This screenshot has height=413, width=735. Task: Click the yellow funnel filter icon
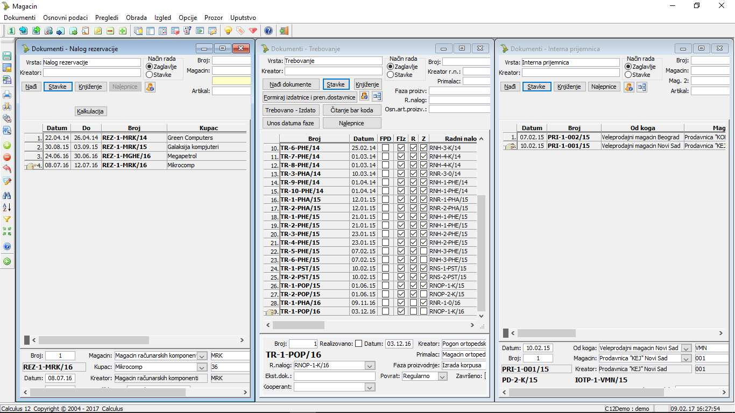tap(7, 219)
